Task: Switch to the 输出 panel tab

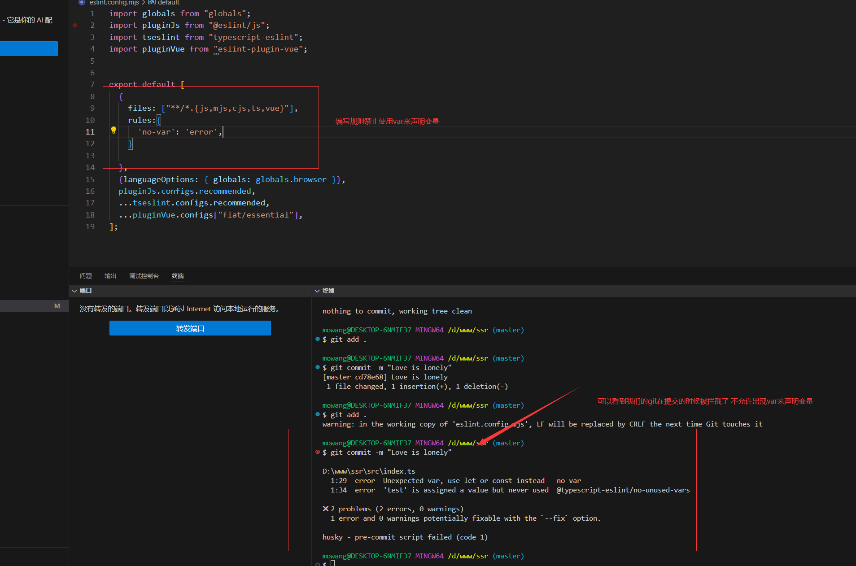Action: tap(110, 276)
